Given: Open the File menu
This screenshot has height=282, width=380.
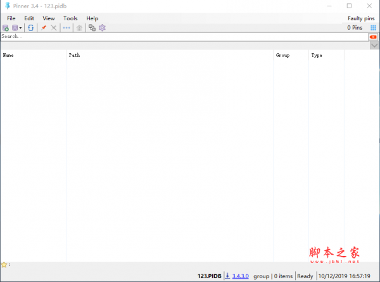Looking at the screenshot, I should point(11,18).
